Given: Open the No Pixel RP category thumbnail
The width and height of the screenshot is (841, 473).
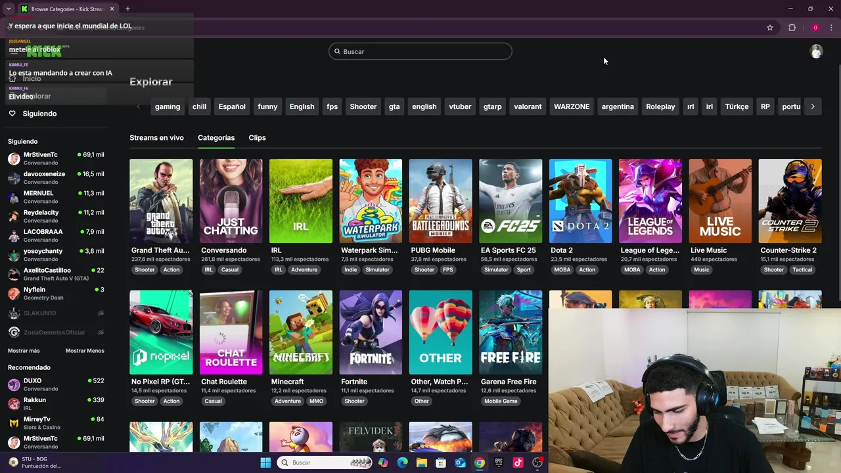Looking at the screenshot, I should pos(161,332).
